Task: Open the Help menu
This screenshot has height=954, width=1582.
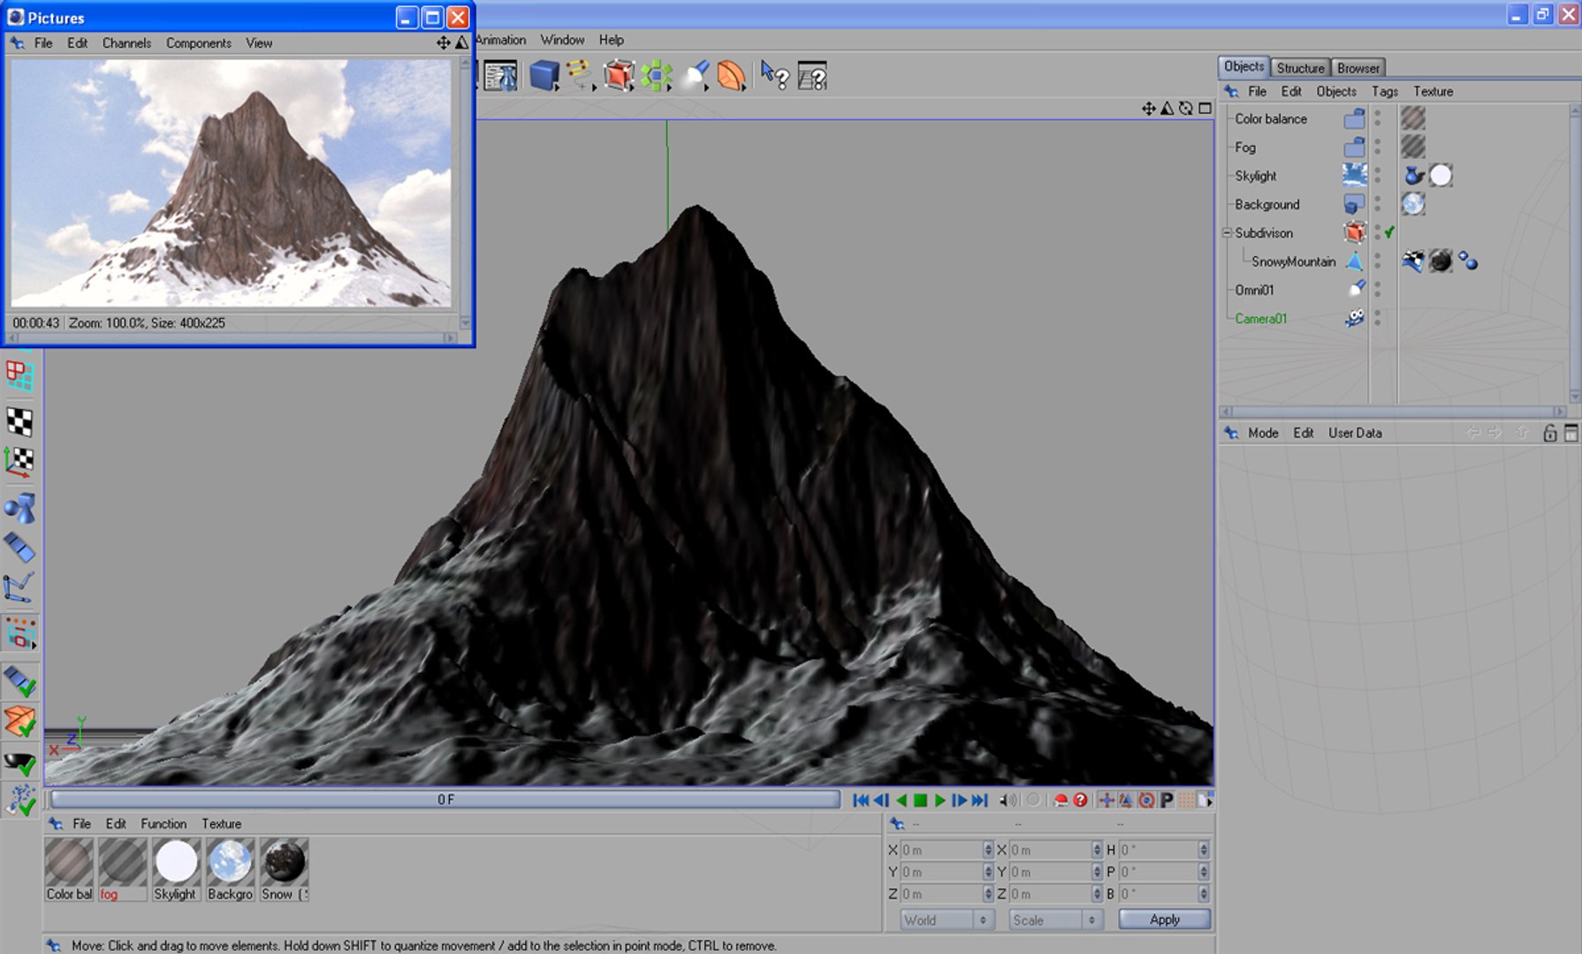Action: 611,40
